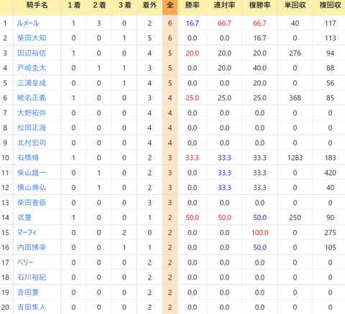Open jockey link 横山典弘
The image size is (345, 314).
(x=32, y=188)
